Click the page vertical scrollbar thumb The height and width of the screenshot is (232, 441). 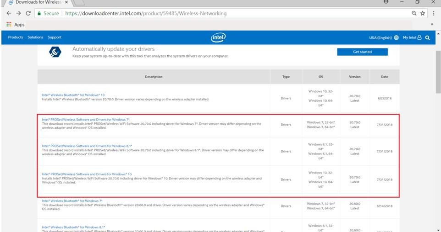click(438, 72)
